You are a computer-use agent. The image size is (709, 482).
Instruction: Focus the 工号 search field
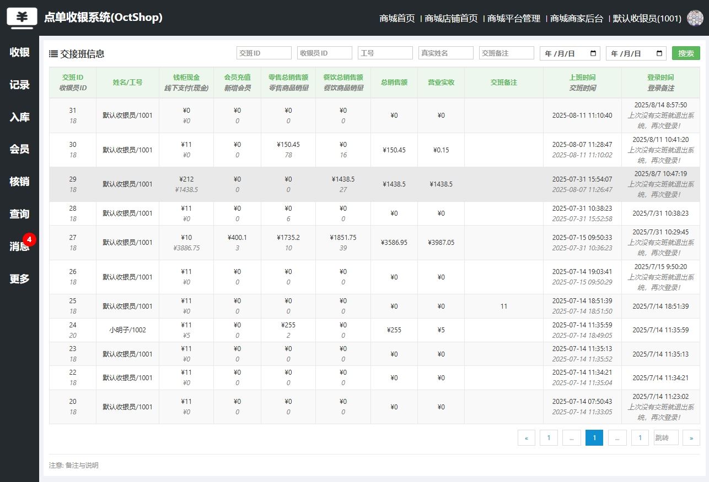click(385, 53)
